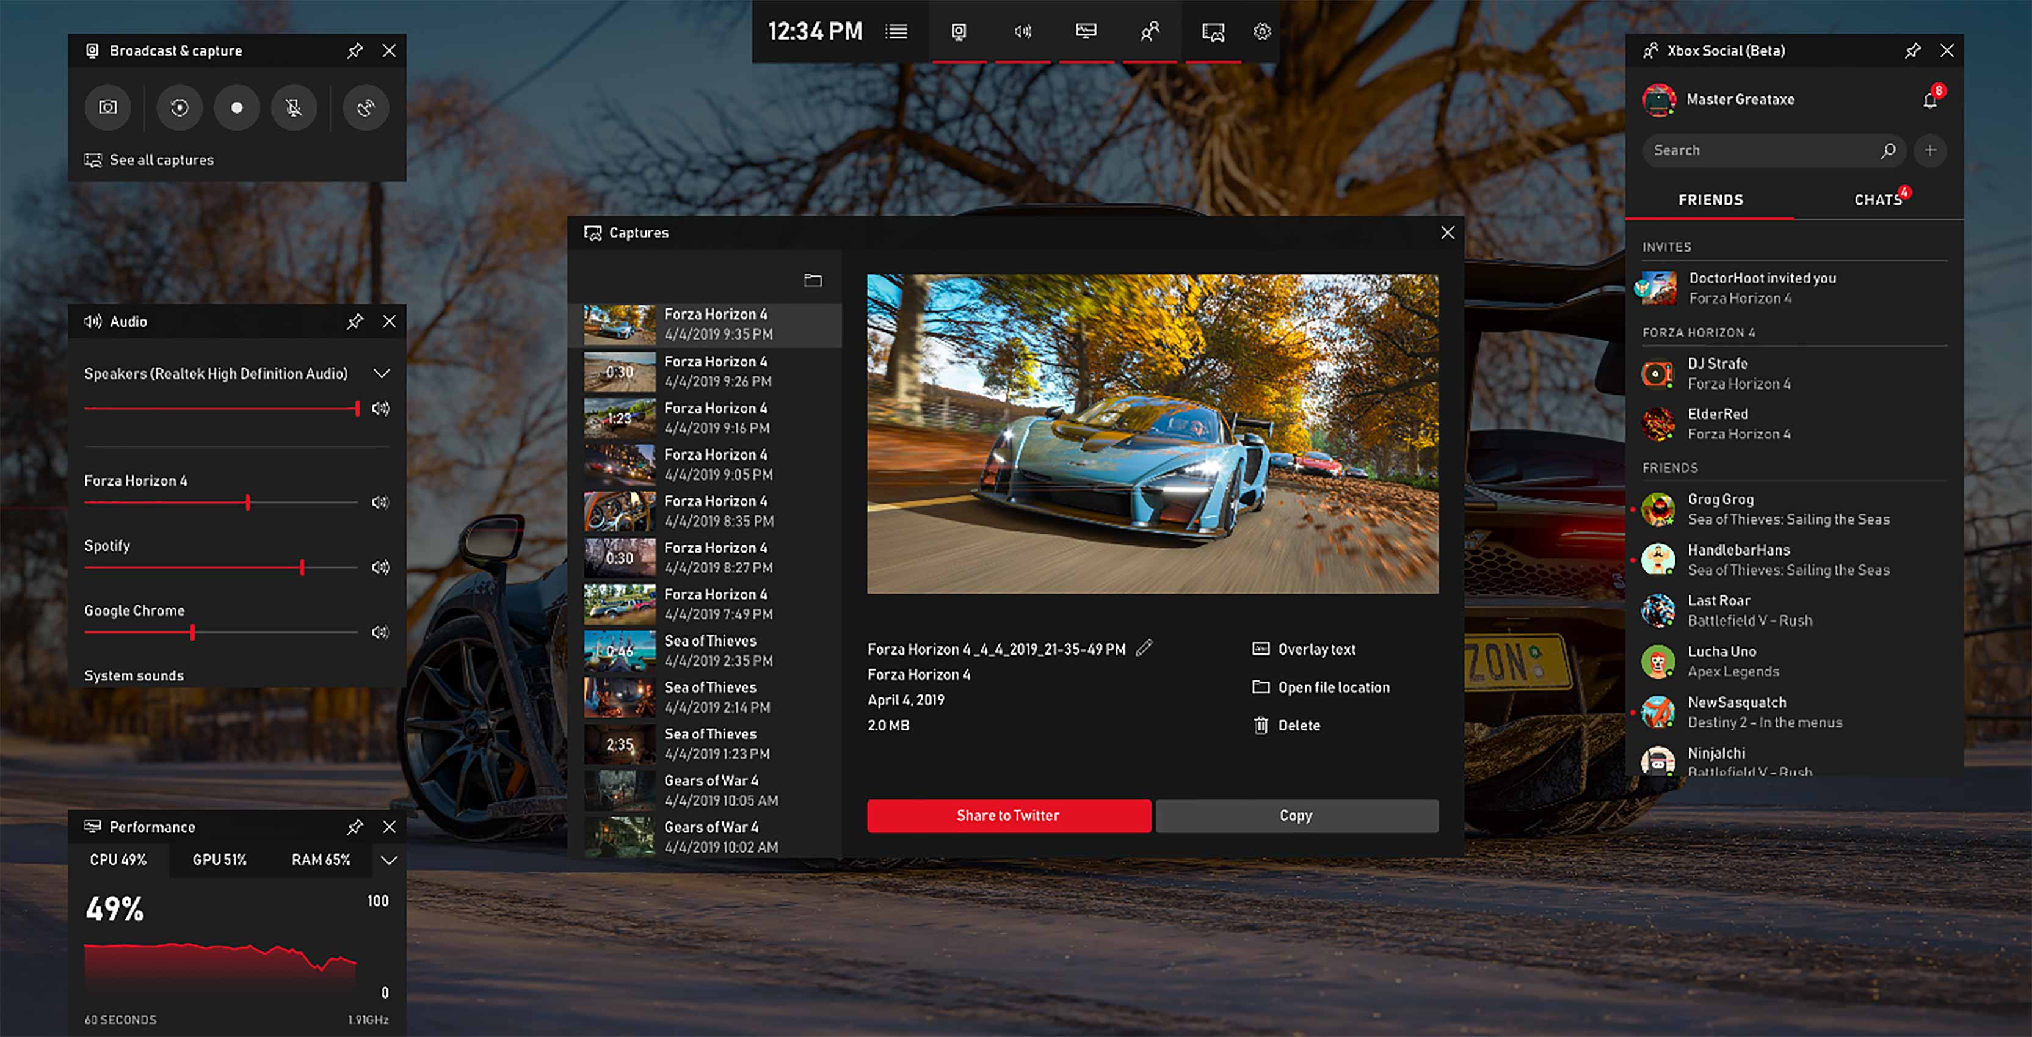Pin the Xbox Social widget
This screenshot has width=2032, height=1037.
click(1913, 51)
